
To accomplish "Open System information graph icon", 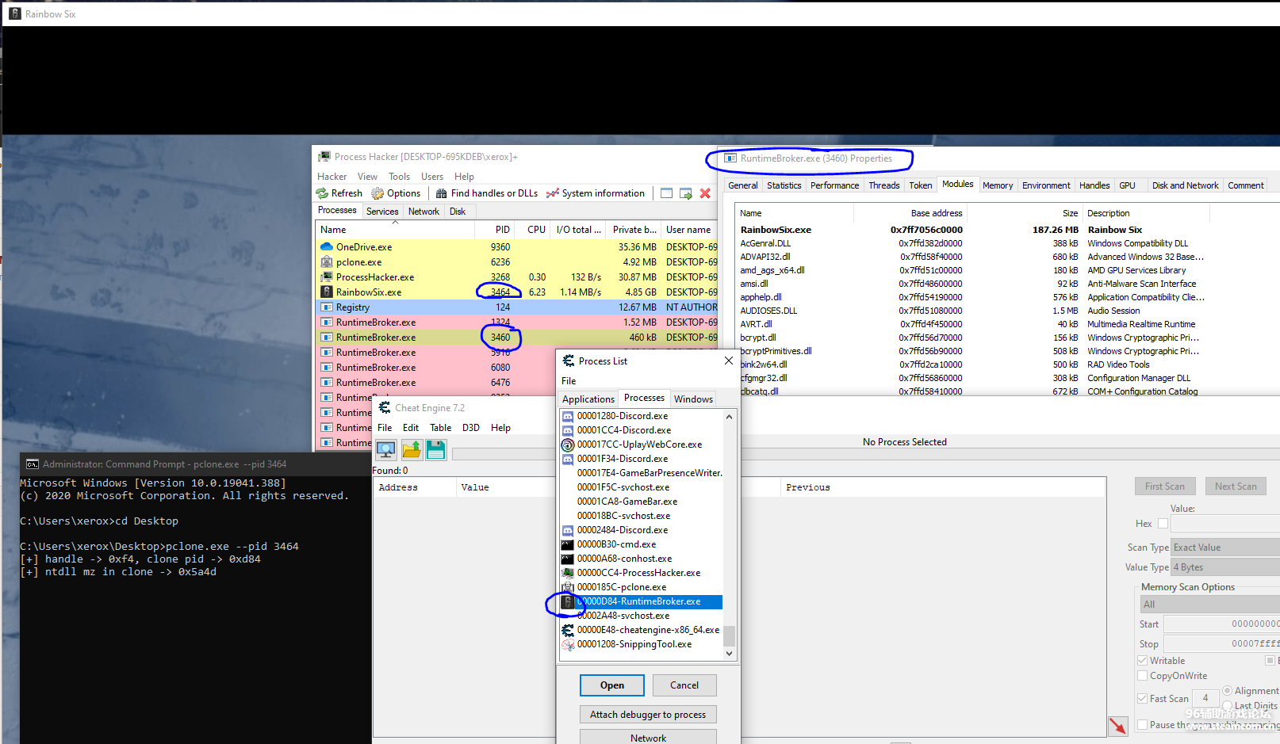I will pyautogui.click(x=553, y=193).
